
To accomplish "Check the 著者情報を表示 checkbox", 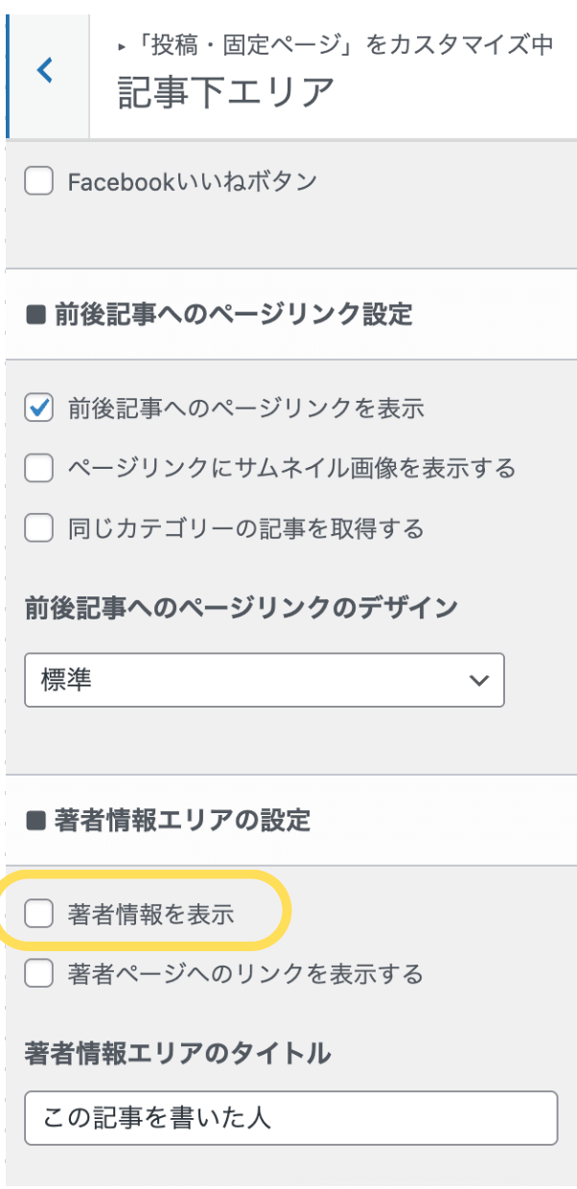I will coord(38,915).
